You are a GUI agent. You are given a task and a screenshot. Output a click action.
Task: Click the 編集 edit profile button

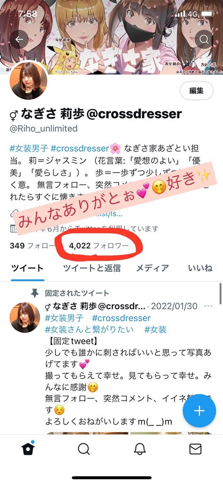pyautogui.click(x=197, y=91)
